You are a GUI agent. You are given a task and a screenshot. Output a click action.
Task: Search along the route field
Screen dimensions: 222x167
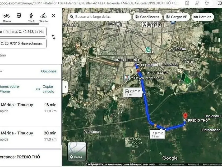(x=99, y=17)
